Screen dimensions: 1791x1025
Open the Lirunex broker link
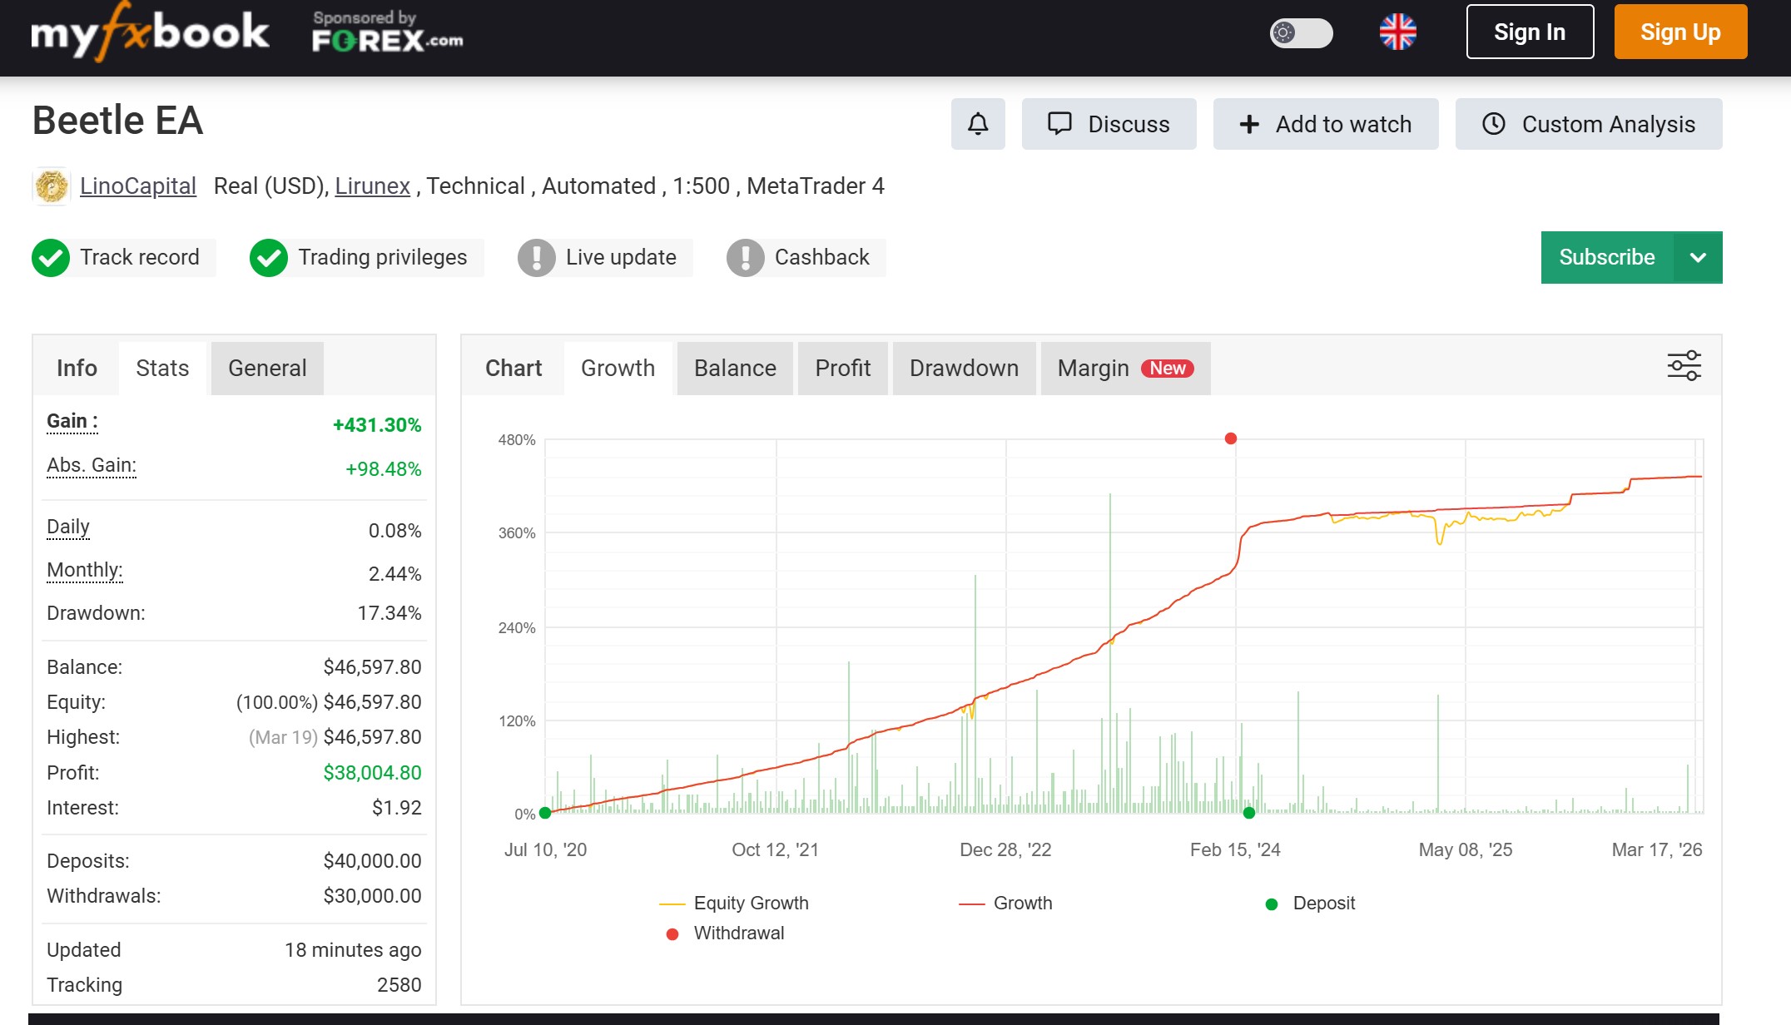372,186
